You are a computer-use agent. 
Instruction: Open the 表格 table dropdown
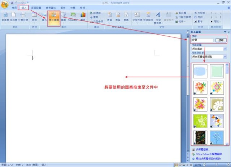click(x=34, y=18)
